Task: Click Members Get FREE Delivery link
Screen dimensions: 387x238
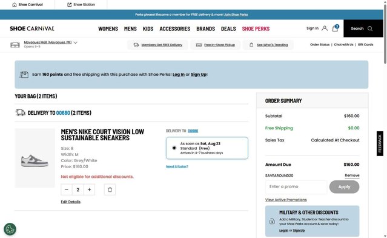Action: [x=162, y=45]
